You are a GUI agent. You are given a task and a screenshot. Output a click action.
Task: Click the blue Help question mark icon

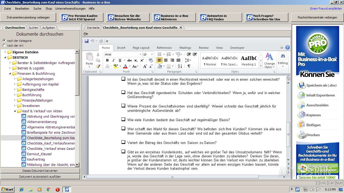[x=288, y=47]
